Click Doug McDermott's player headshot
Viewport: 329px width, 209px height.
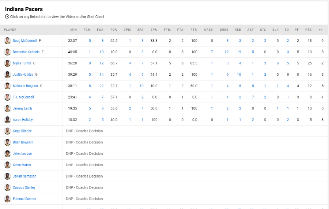pos(8,41)
